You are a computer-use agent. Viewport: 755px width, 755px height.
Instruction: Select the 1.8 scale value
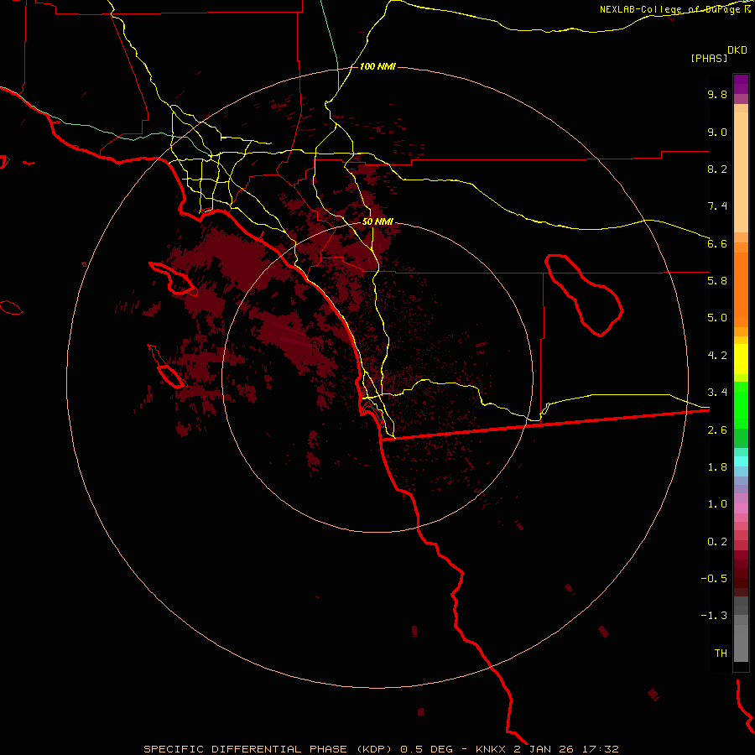coord(717,467)
